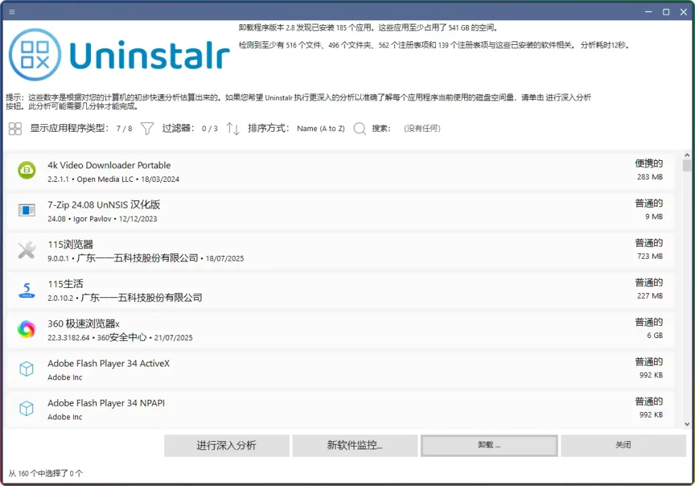Select the 115生活 entry name
Viewport: 695px width, 486px height.
[x=66, y=284]
